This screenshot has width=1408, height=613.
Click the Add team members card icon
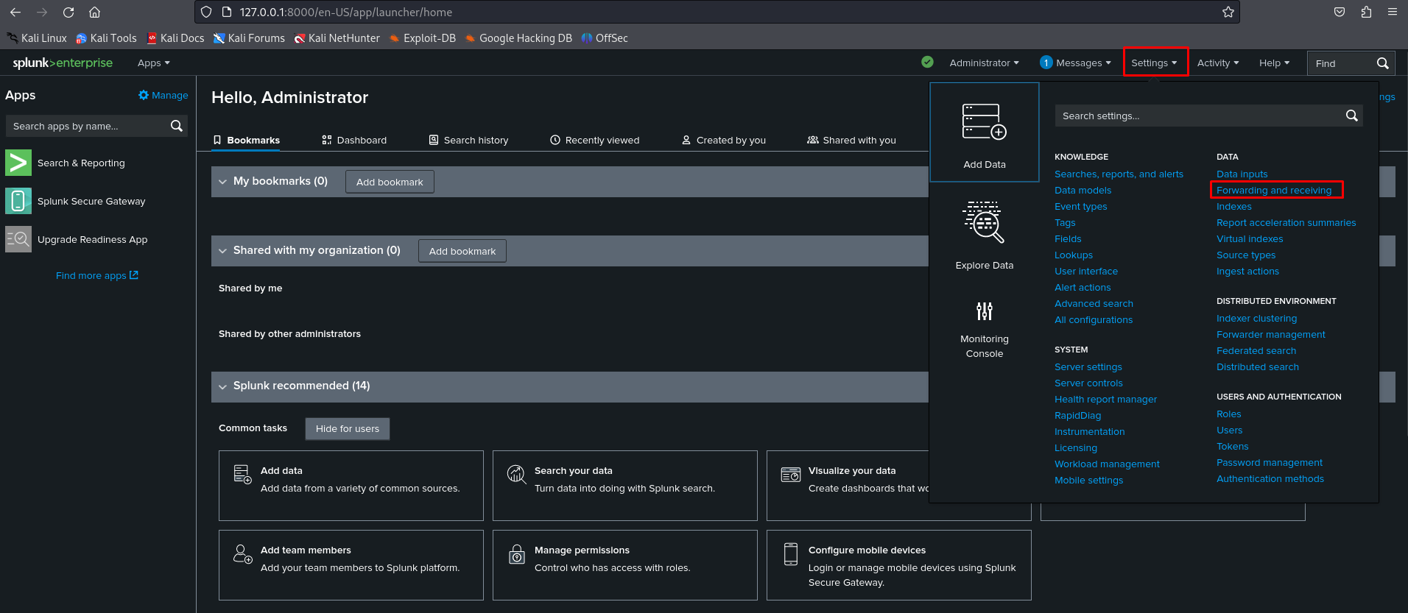click(242, 553)
